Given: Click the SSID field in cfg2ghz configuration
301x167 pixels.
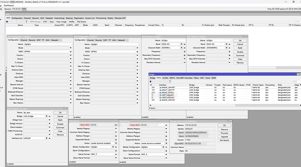Looking at the screenshot, I should [x=46, y=52].
